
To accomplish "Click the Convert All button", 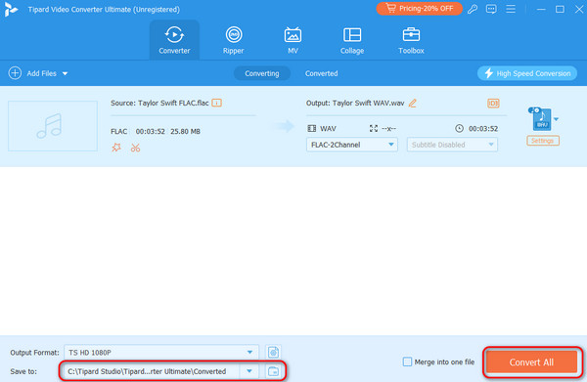I will pos(531,361).
